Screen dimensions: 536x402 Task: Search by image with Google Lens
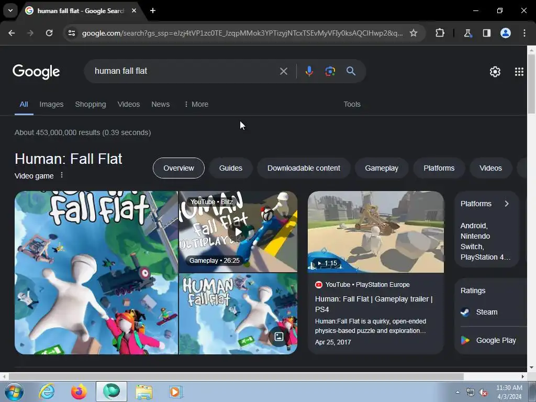tap(330, 71)
